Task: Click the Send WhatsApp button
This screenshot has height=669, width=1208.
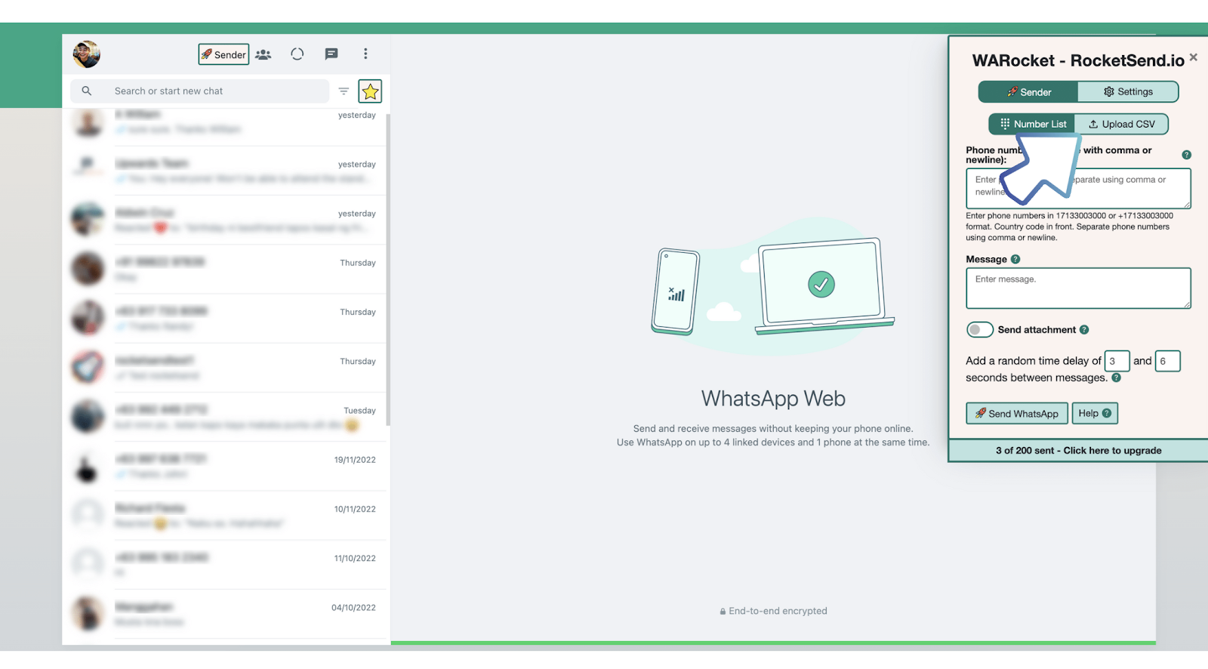Action: point(1017,414)
